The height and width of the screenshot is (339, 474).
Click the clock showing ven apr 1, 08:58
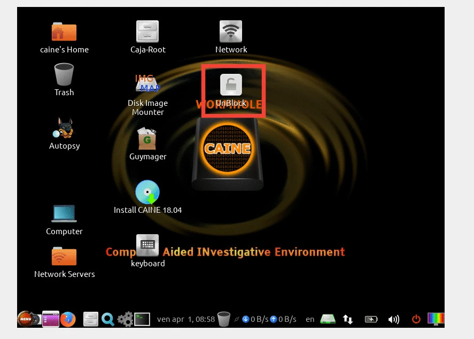pos(185,319)
